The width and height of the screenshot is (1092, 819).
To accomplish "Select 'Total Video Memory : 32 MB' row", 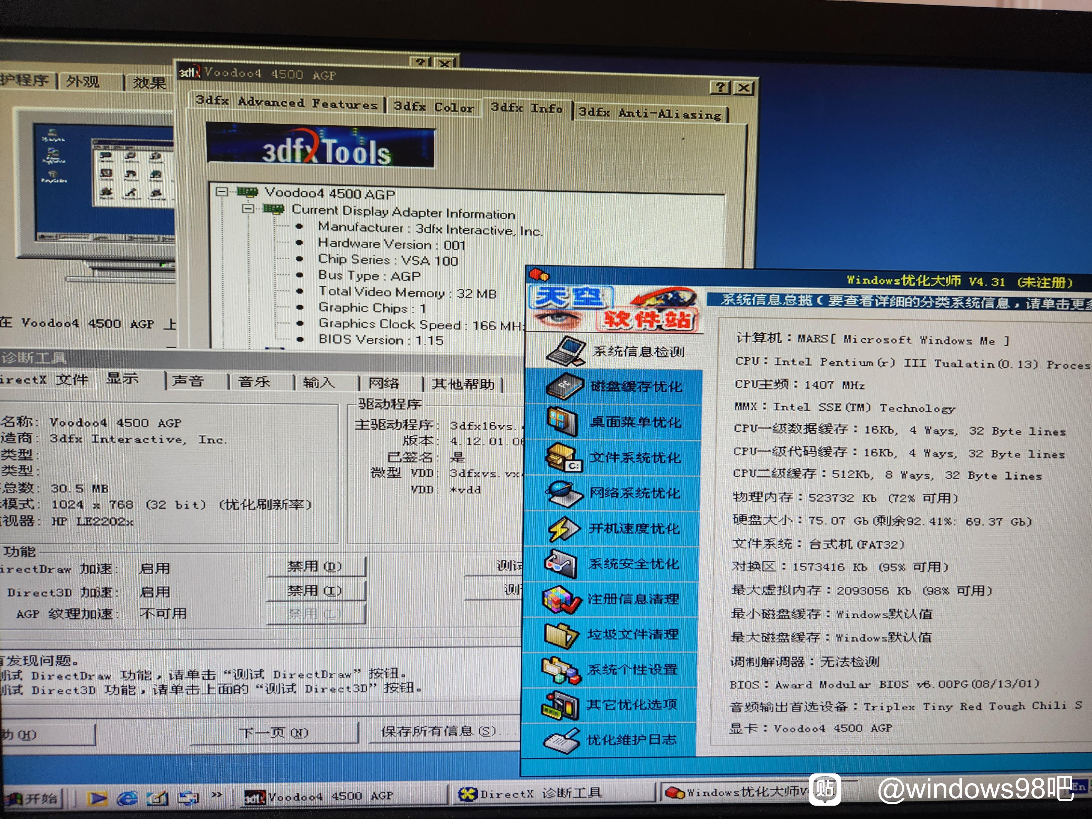I will tap(407, 292).
